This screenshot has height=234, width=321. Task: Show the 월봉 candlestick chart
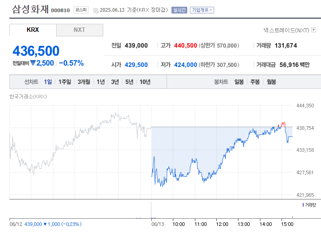click(271, 82)
